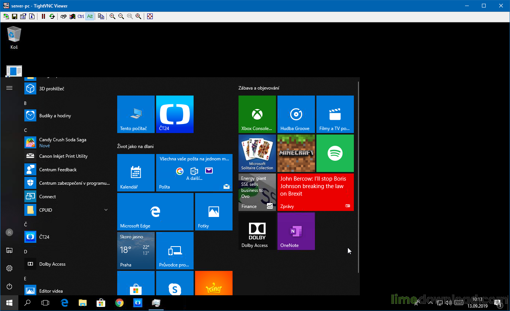The height and width of the screenshot is (311, 510).
Task: Open the user account icon in the Start sidebar
Action: pos(9,232)
